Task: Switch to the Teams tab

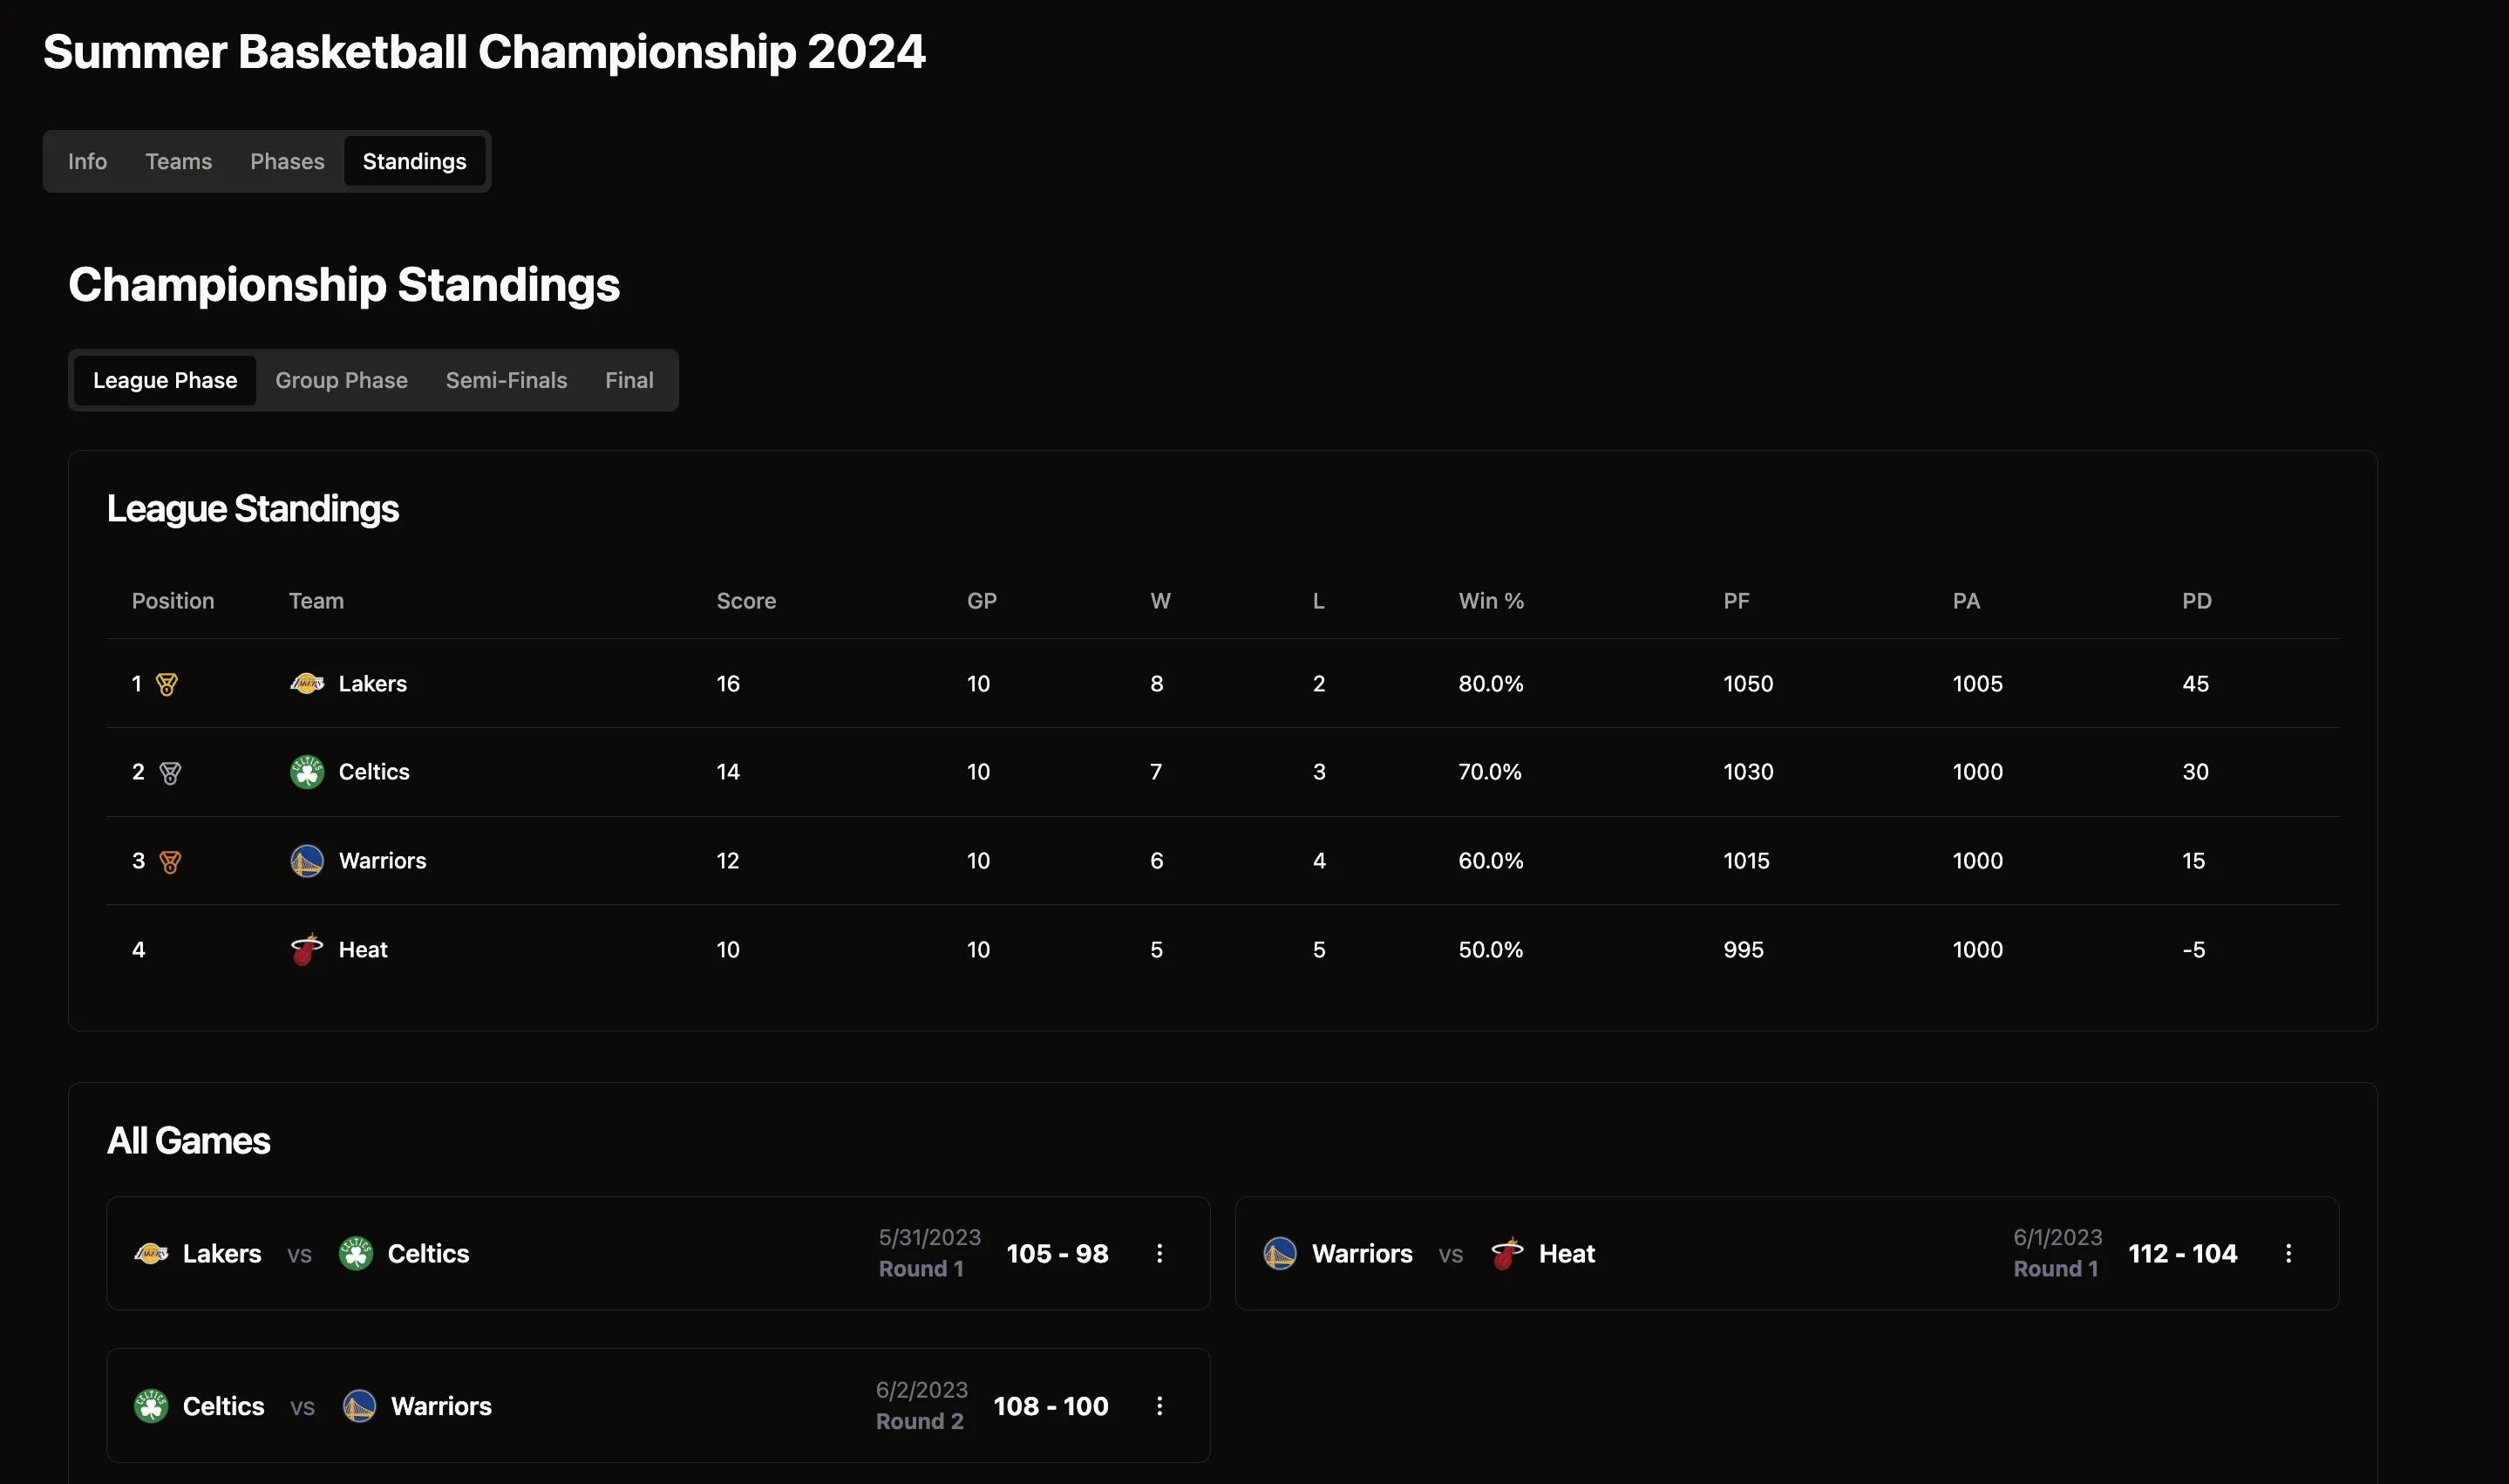Action: click(x=179, y=161)
